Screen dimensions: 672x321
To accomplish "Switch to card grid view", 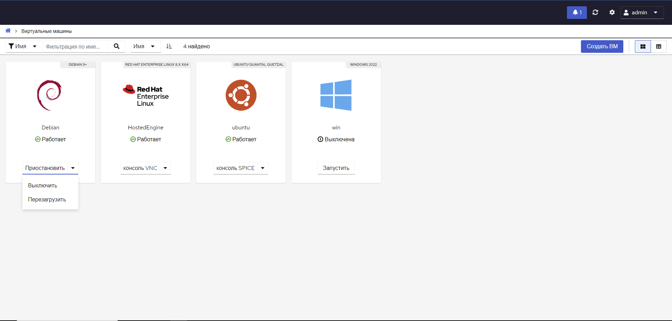I will click(643, 47).
